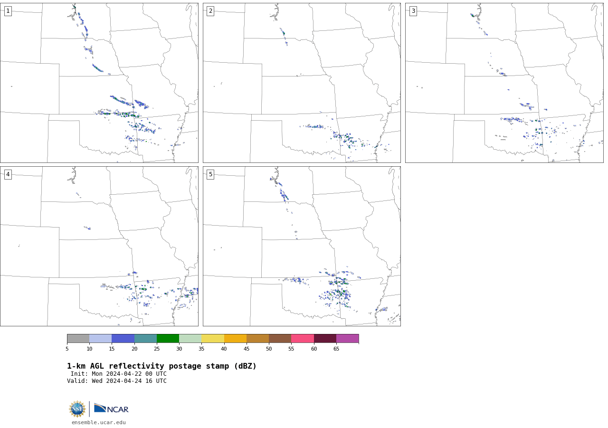Image resolution: width=608 pixels, height=428 pixels.
Task: Open ensemble member 5 postage stamp map
Action: (302, 246)
